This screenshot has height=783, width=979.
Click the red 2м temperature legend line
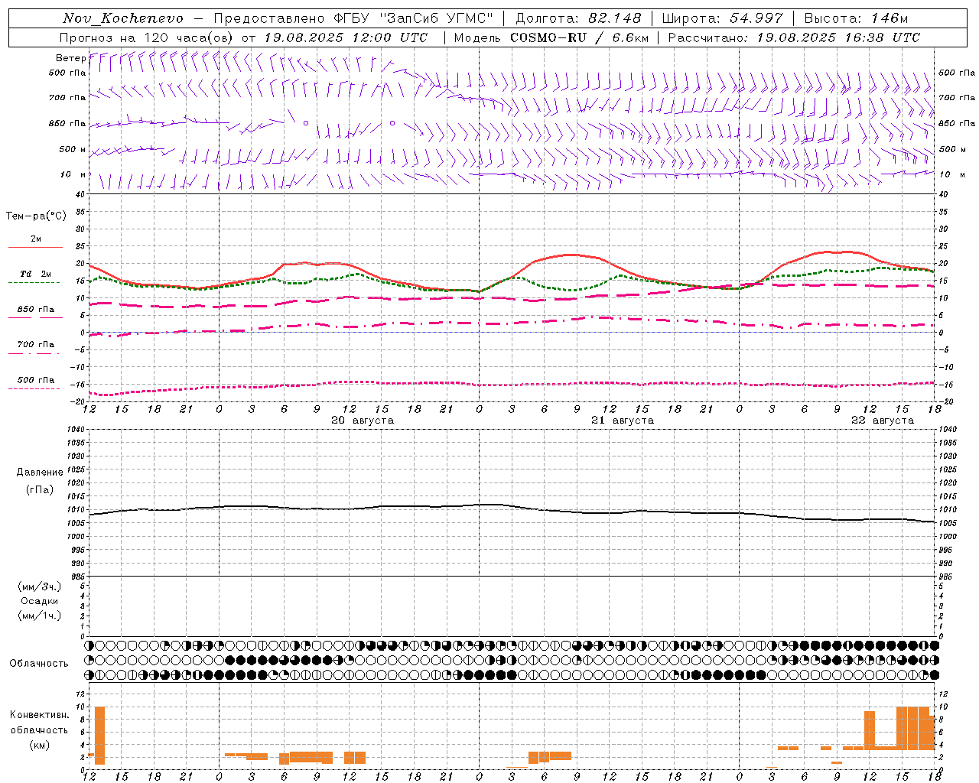point(35,248)
